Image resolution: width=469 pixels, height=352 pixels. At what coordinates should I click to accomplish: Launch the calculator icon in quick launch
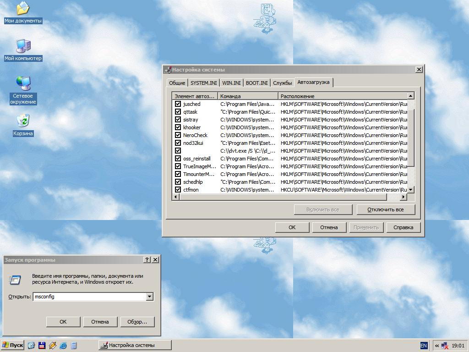[x=74, y=346]
